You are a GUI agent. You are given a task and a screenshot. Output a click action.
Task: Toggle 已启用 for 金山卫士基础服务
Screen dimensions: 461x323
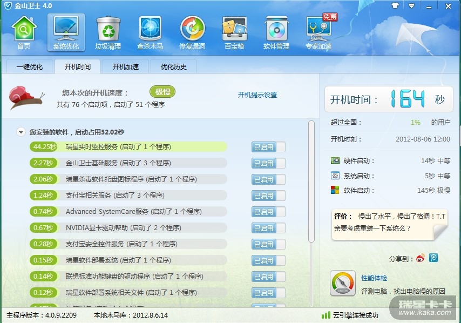[x=268, y=163]
